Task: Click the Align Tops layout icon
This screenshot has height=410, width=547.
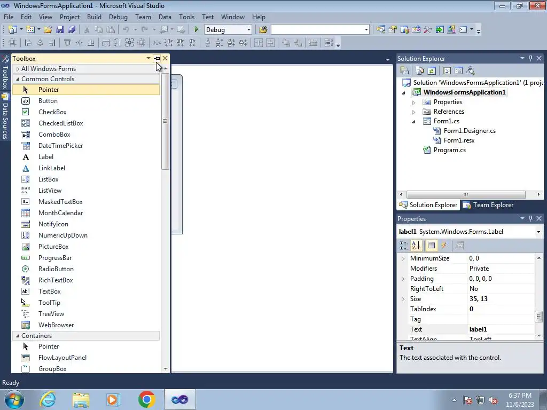Action: [67, 43]
